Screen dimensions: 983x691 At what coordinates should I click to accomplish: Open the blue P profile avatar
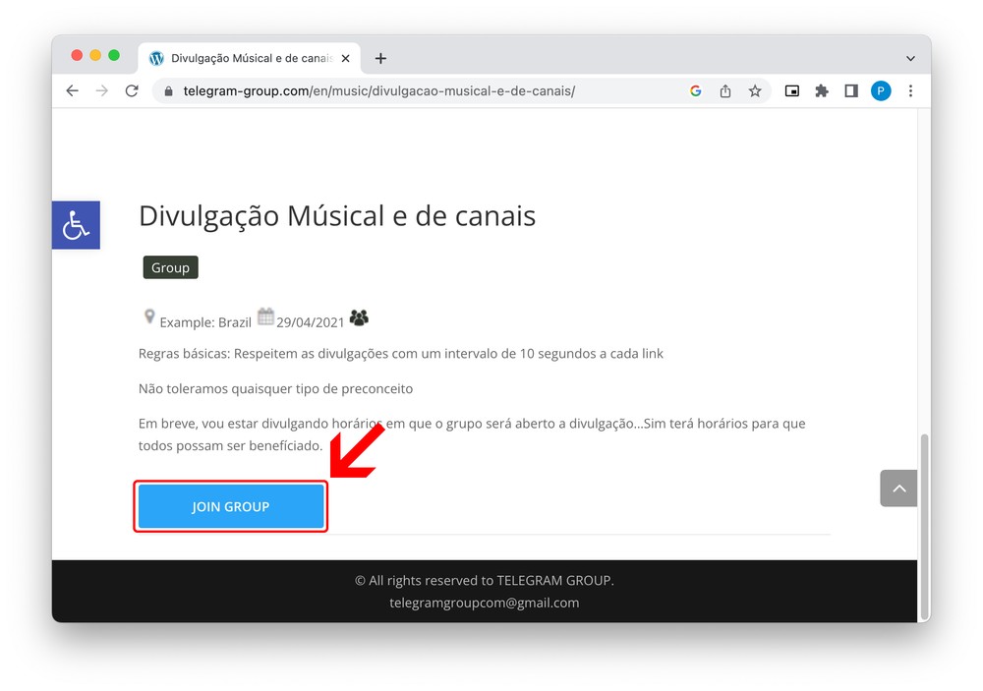pyautogui.click(x=881, y=90)
